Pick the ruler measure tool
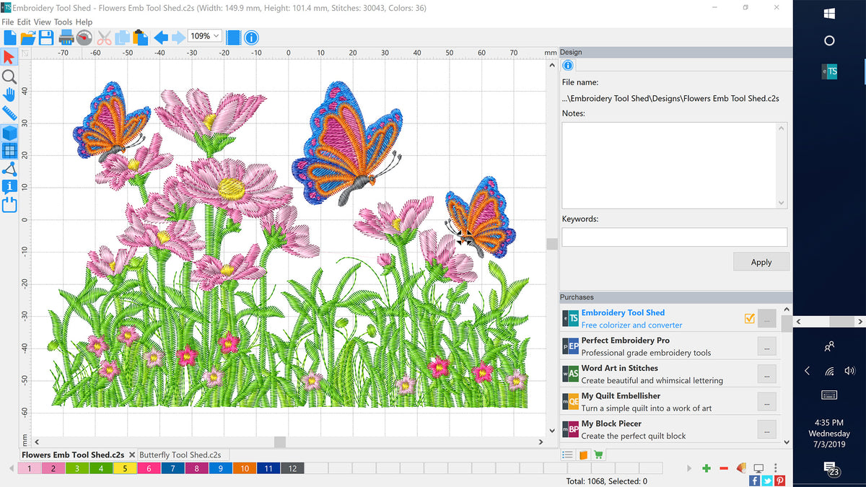 9,113
